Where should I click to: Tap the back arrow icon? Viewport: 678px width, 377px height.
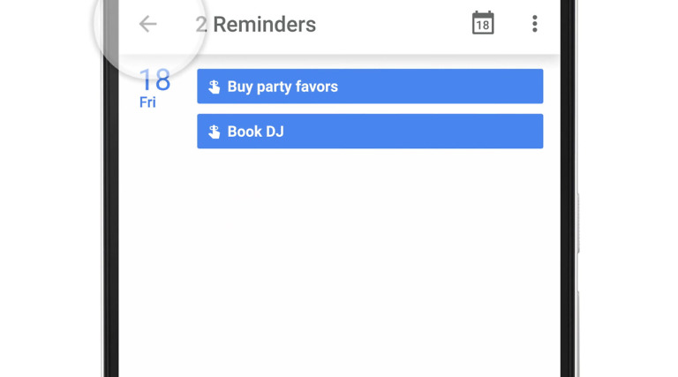[x=147, y=24]
